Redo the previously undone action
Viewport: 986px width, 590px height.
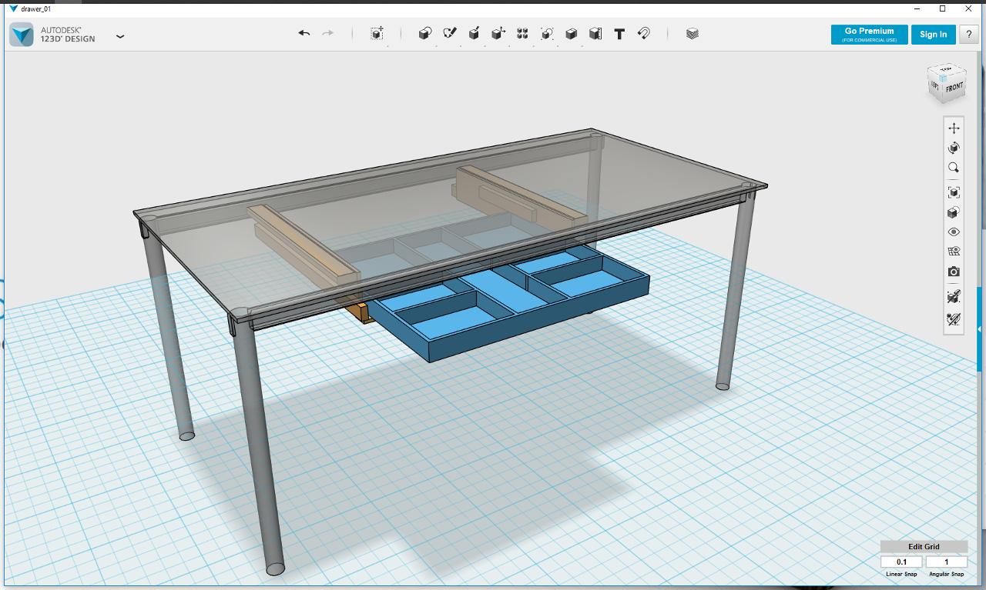point(328,34)
